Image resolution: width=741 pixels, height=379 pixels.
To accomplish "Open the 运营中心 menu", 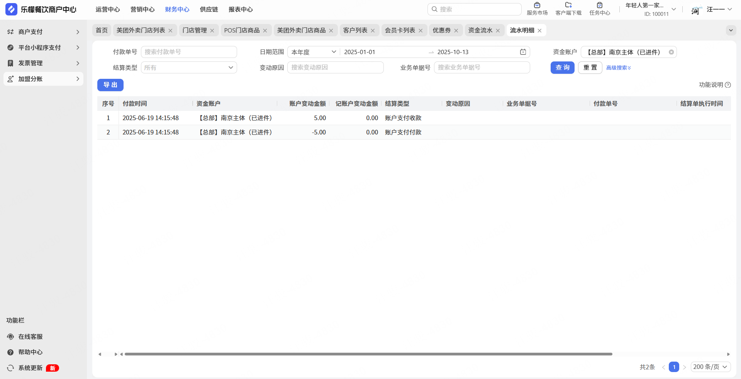I will pos(108,9).
